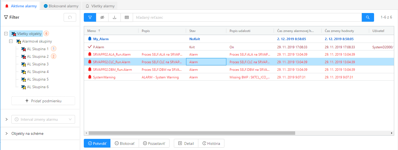Toggle the crossed-eye visibility icon
This screenshot has width=398, height=150.
tap(102, 17)
